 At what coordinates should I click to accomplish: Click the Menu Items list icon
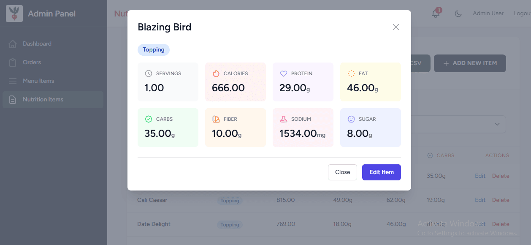[13, 81]
